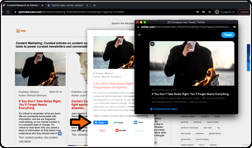Click the health chatbots tag
The image size is (252, 148).
(187, 145)
